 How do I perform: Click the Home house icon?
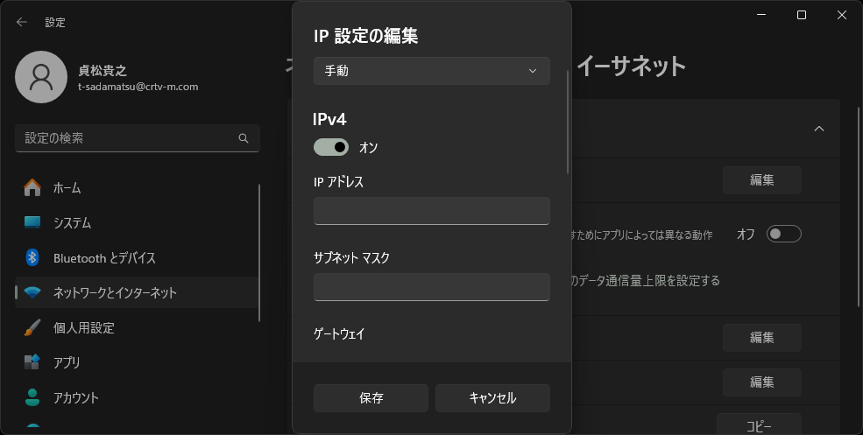point(32,187)
